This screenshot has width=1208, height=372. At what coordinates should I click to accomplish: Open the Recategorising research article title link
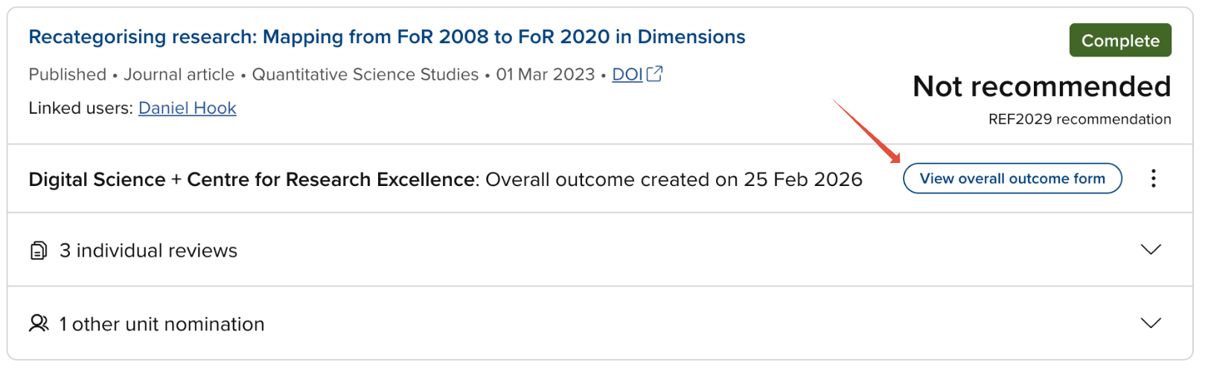386,37
